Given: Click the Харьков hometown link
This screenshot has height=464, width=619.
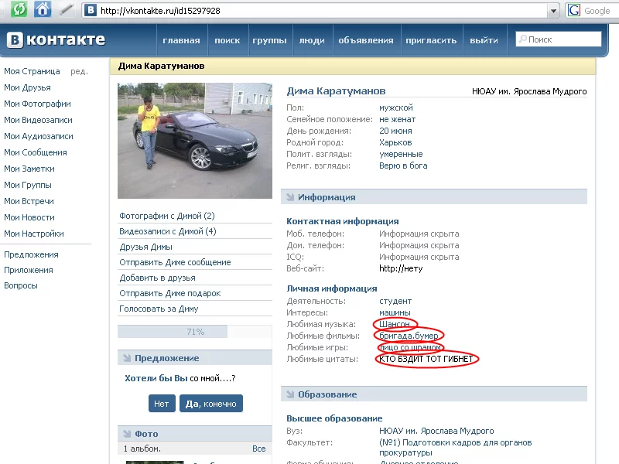Looking at the screenshot, I should coord(395,142).
